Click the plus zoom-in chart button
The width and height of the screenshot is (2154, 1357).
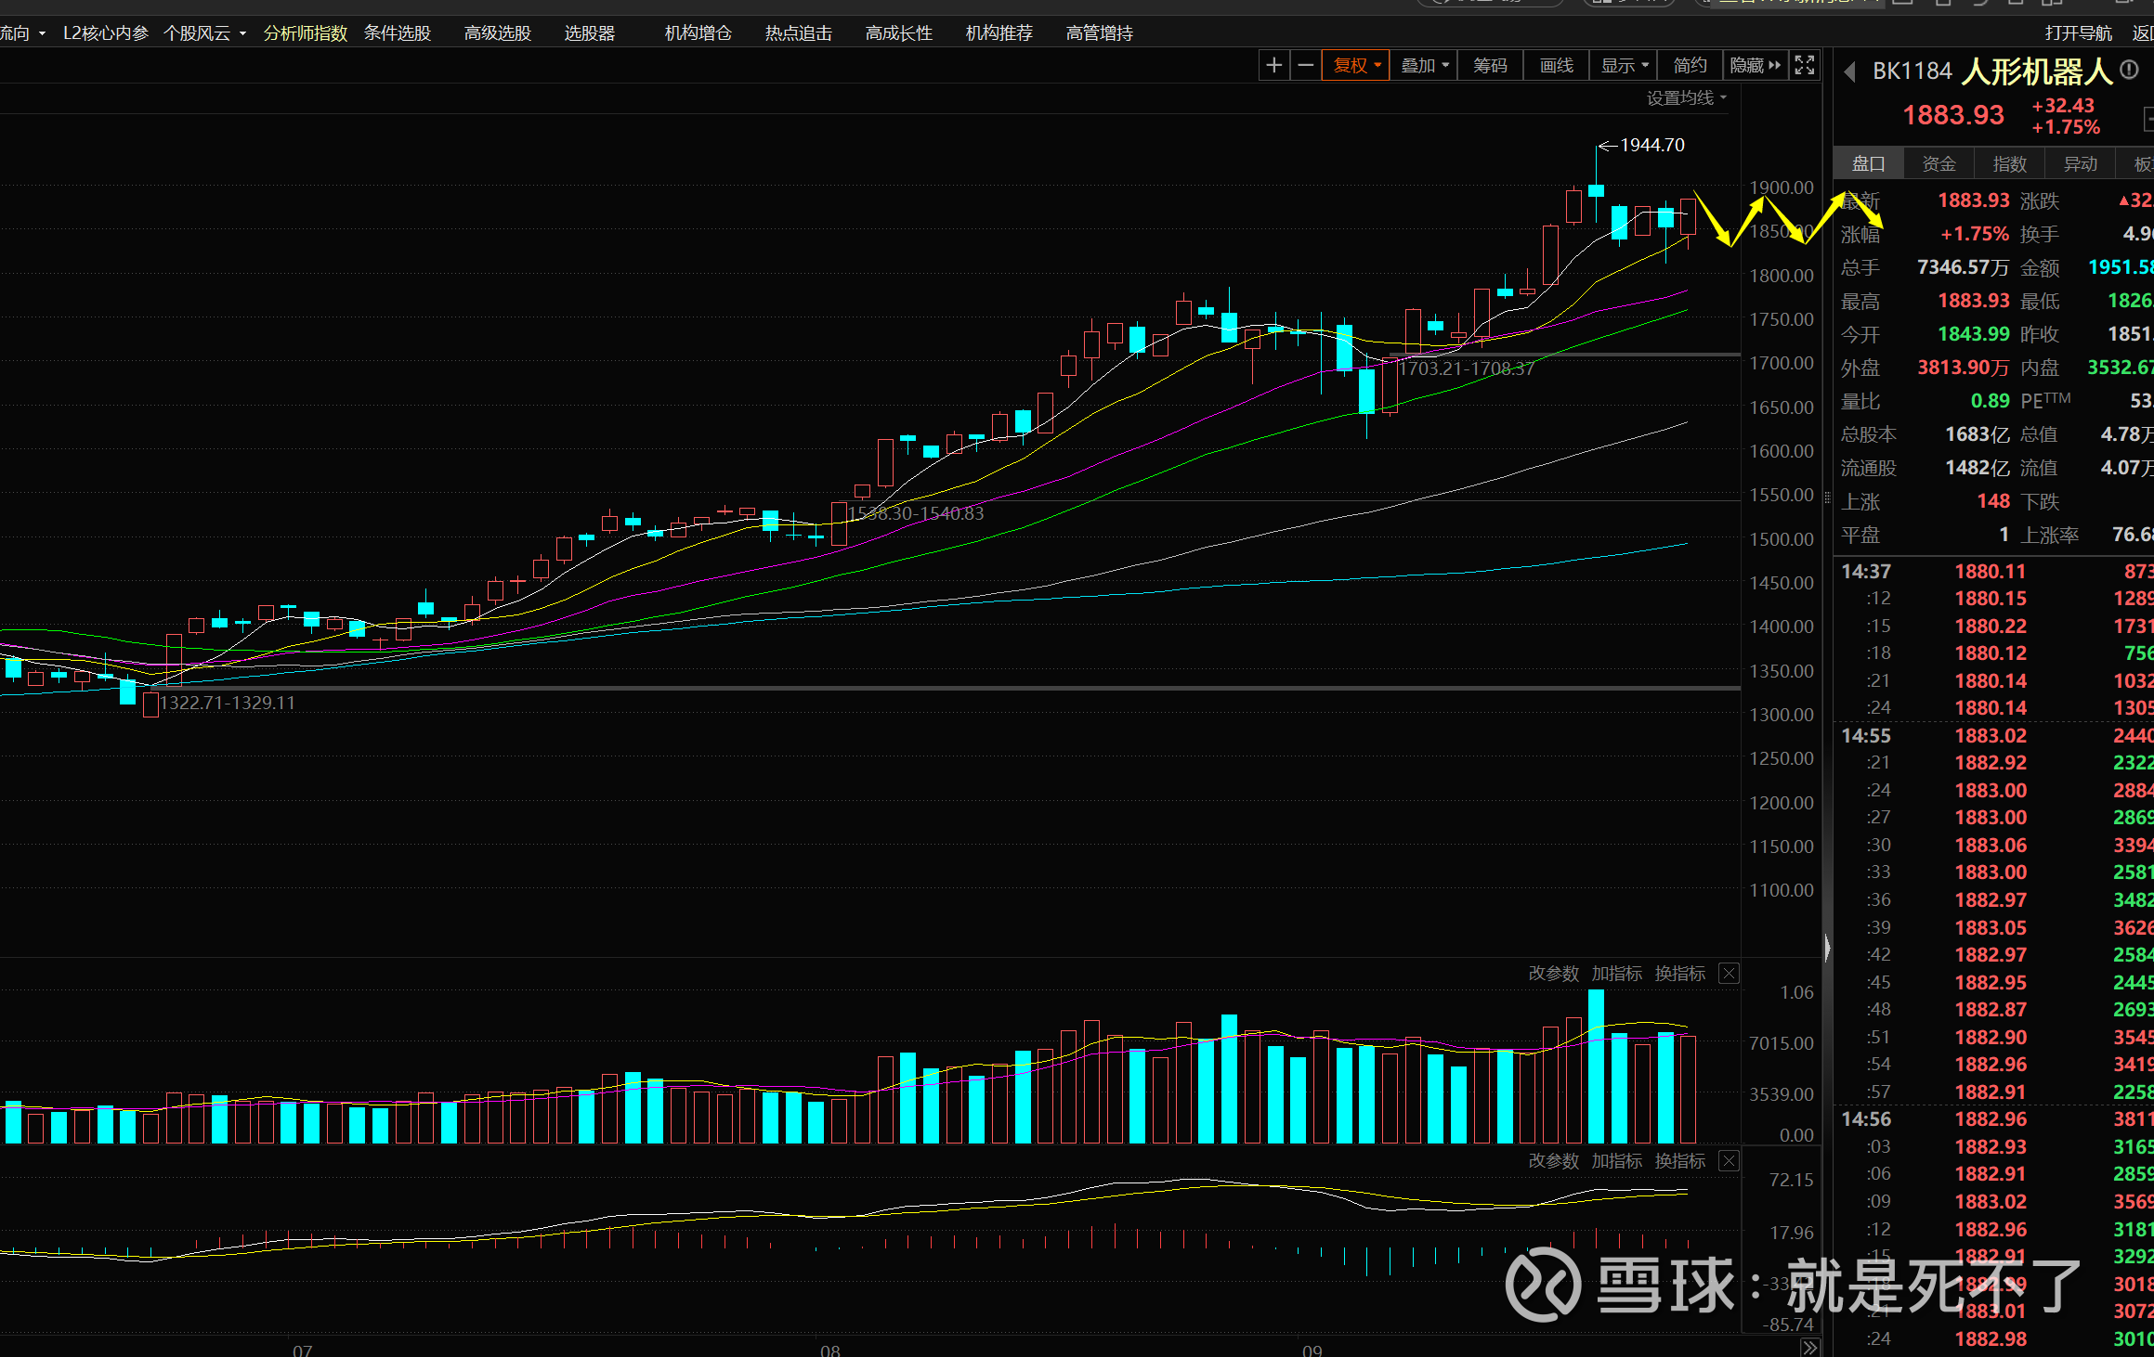1274,65
